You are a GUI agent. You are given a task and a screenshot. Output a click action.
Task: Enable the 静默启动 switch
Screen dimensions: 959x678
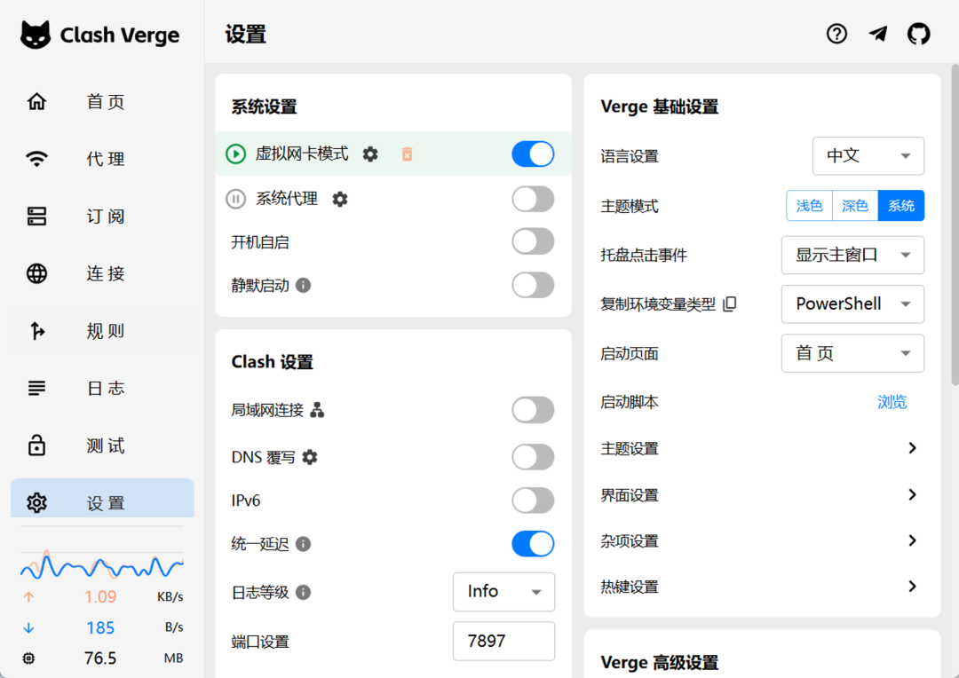click(x=533, y=285)
